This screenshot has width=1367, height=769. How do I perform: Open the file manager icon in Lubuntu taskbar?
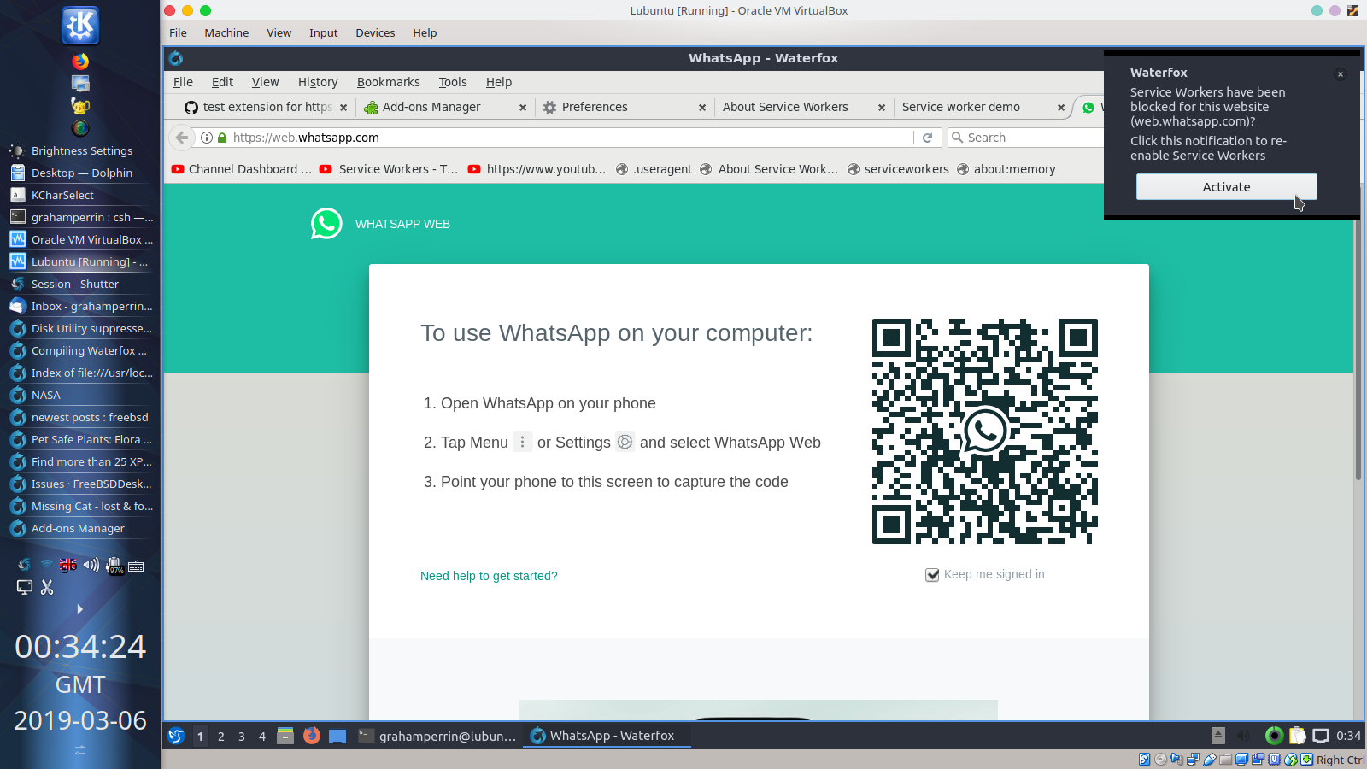coord(285,736)
